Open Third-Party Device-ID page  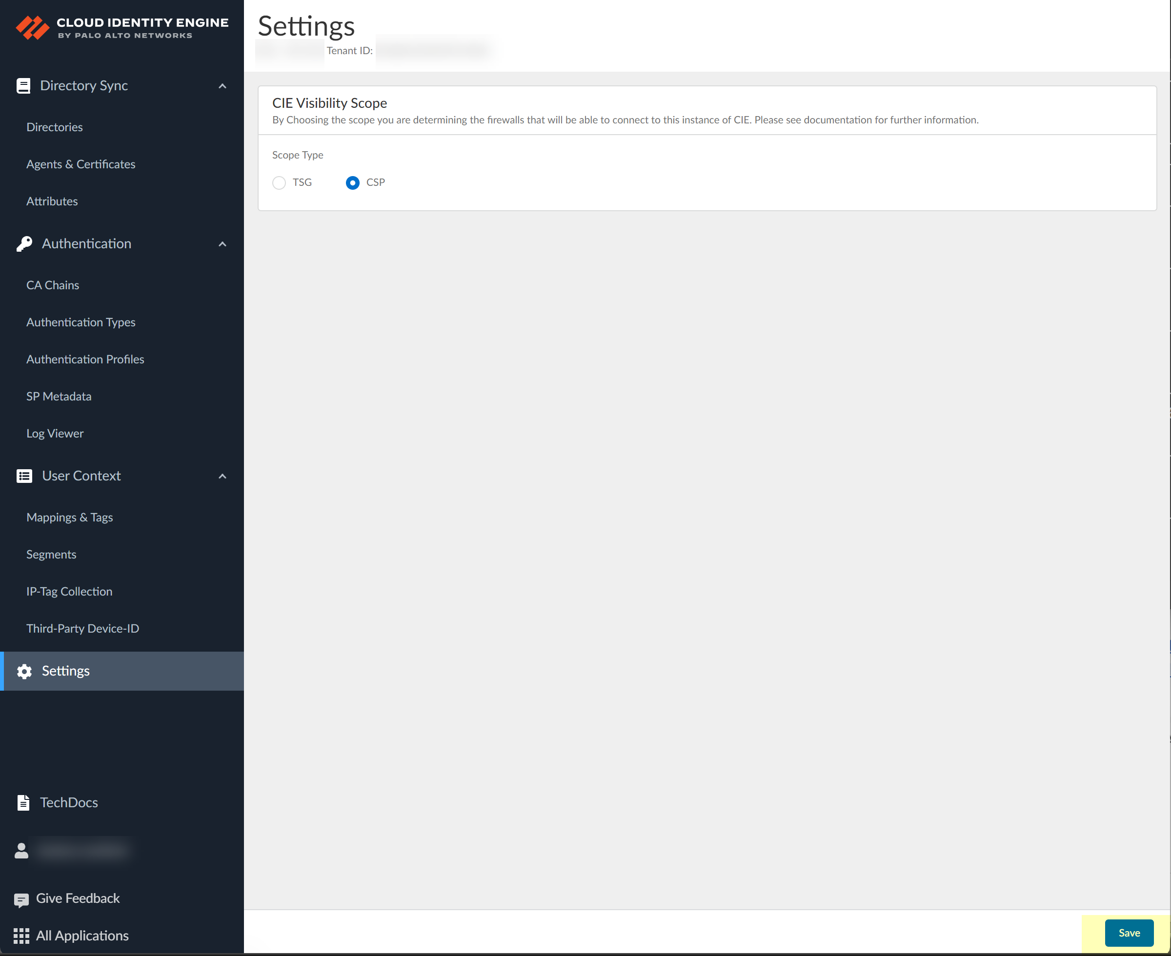click(x=82, y=628)
